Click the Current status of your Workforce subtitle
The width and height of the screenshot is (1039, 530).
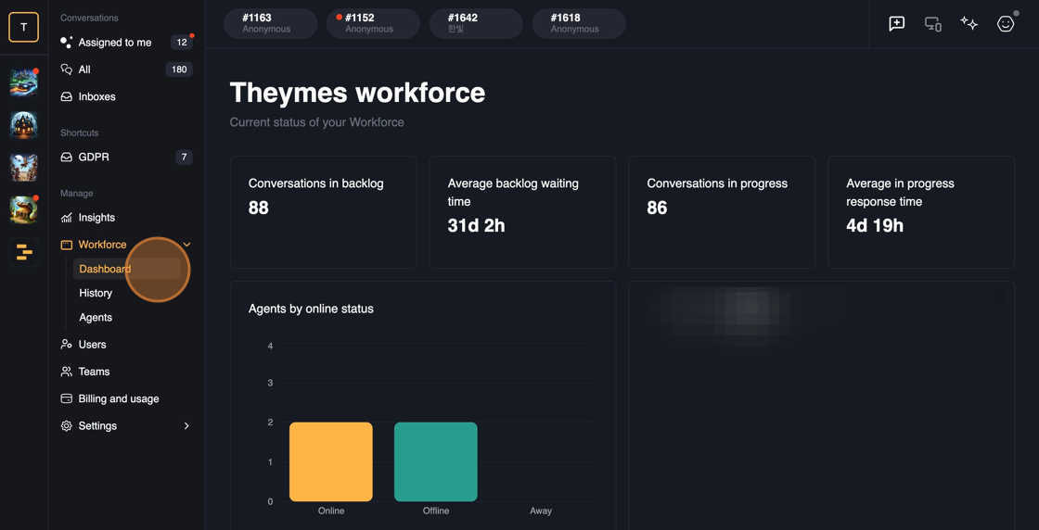[x=316, y=122]
